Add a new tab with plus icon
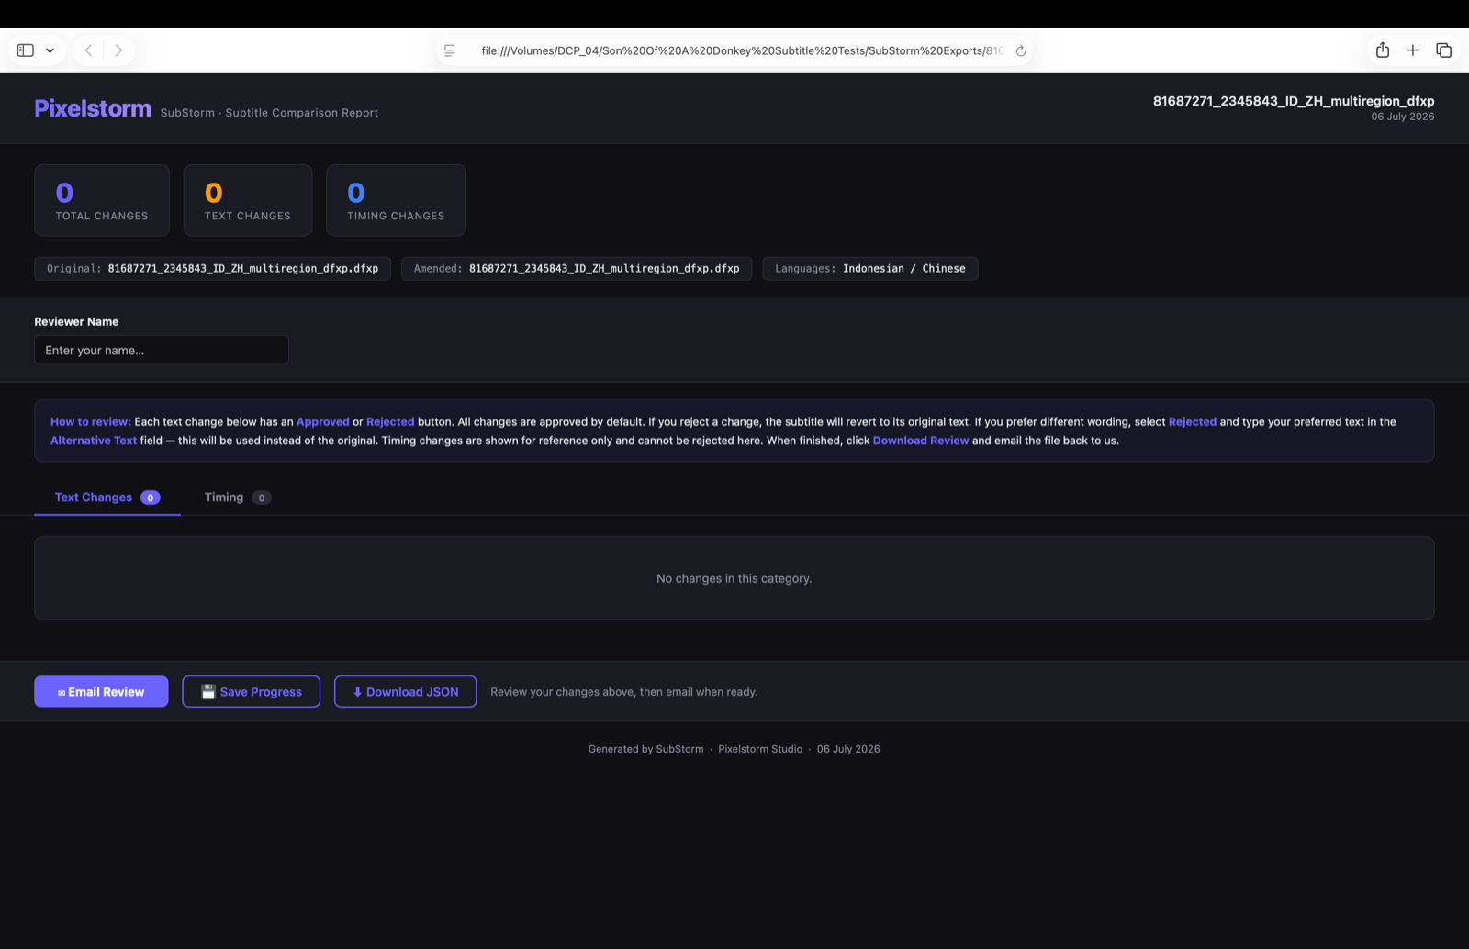1469x949 pixels. [1413, 50]
